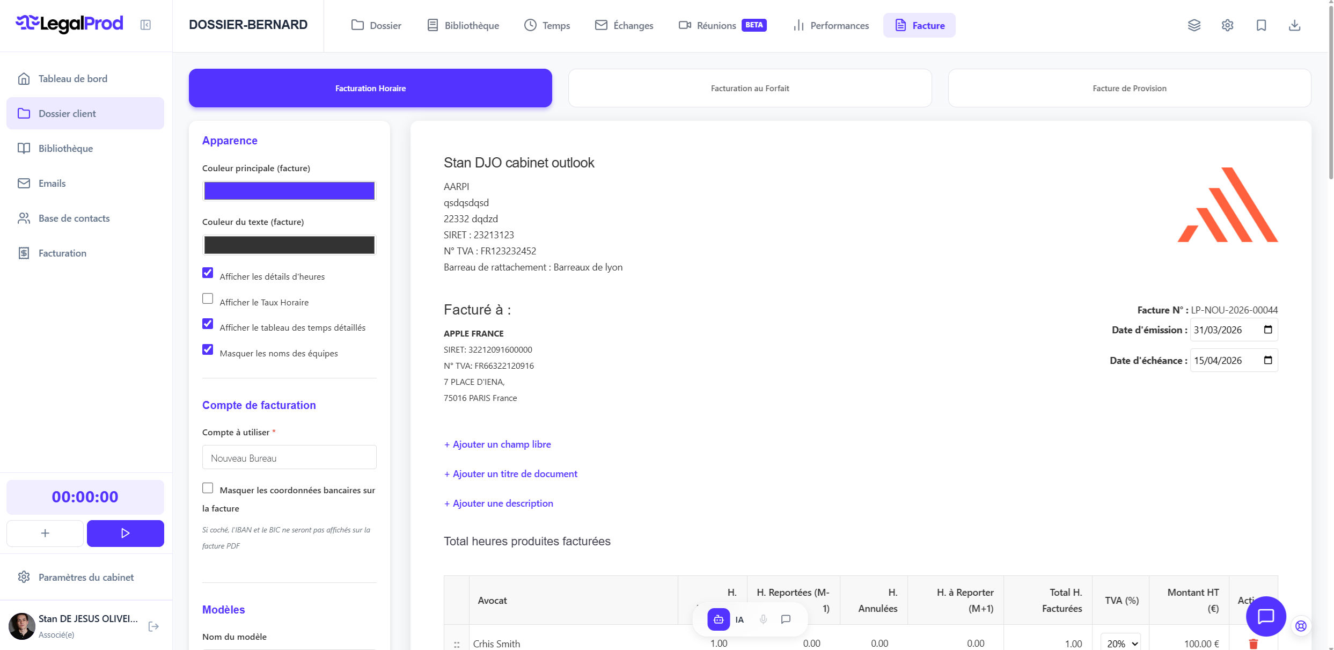Start the timer with the play button
Viewport: 1334px width, 650px height.
tap(125, 533)
